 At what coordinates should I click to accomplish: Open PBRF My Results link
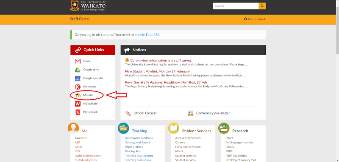tap(236, 156)
